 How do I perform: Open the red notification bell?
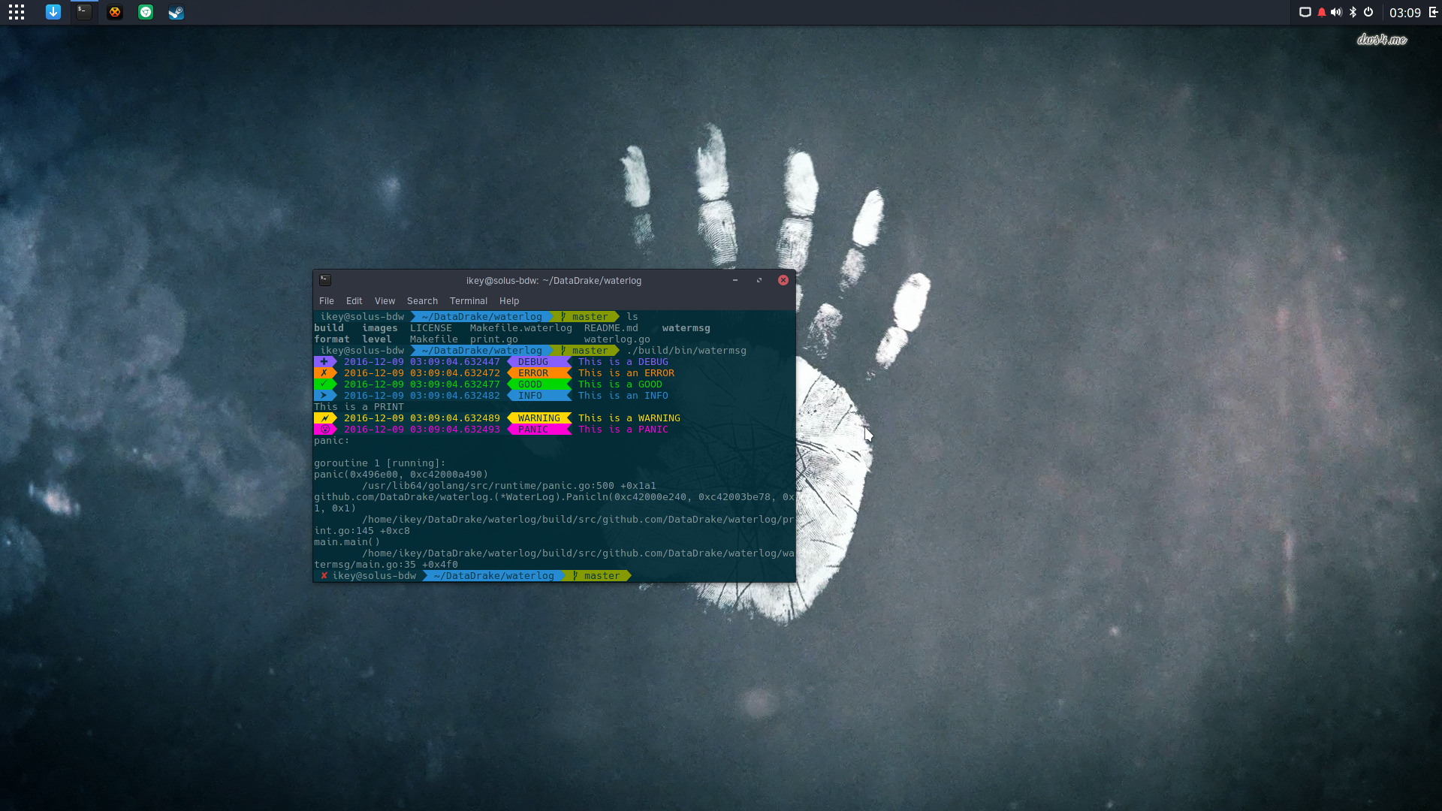click(1322, 12)
